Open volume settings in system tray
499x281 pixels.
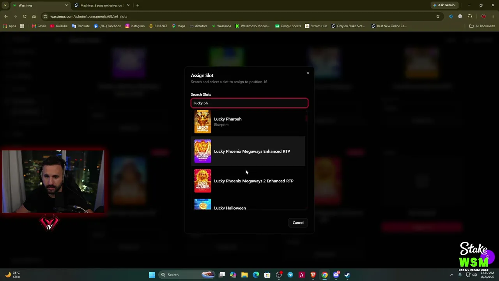click(474, 275)
